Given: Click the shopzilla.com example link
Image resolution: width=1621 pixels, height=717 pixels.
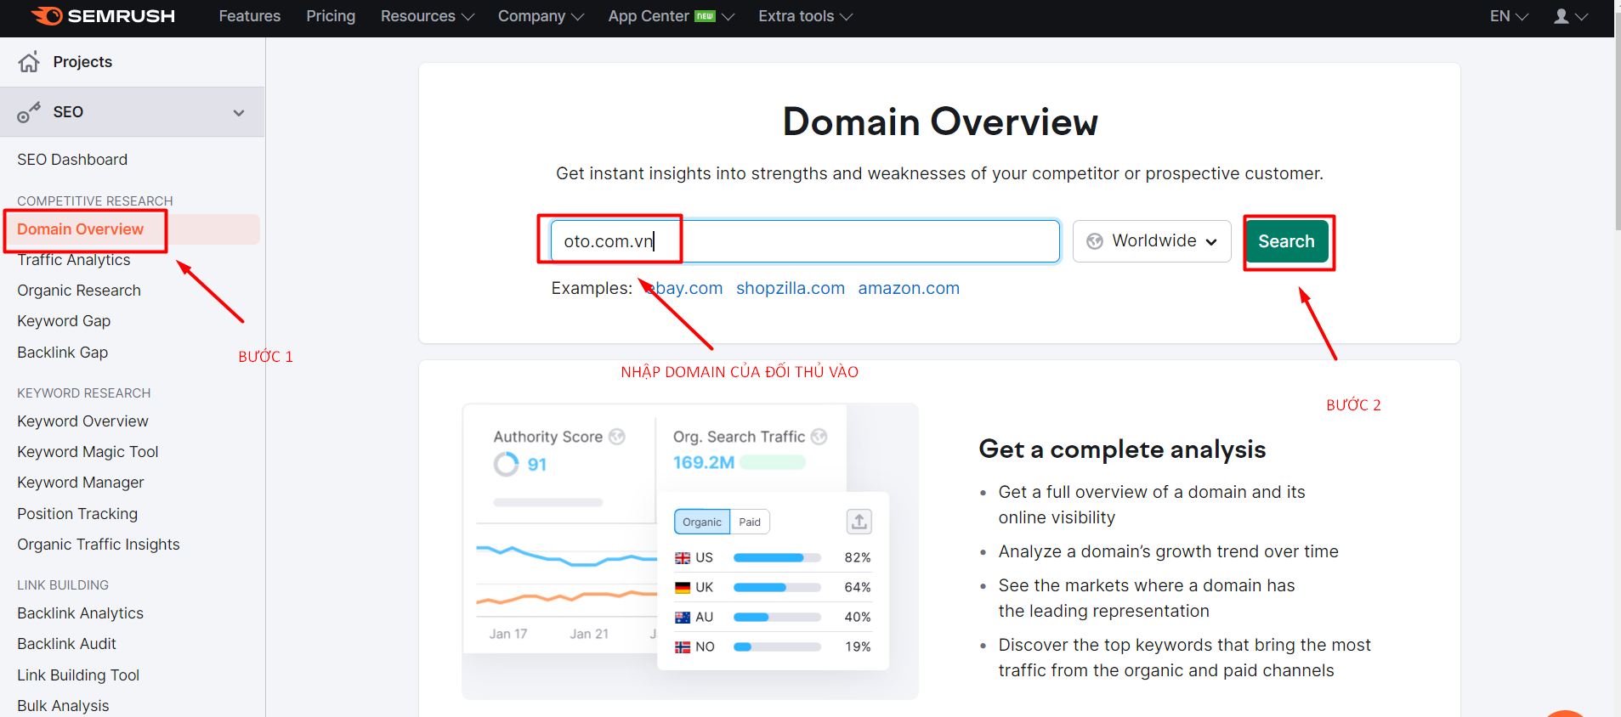Looking at the screenshot, I should click(791, 288).
